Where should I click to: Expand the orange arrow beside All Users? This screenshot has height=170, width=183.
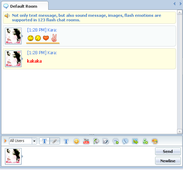coord(5,141)
